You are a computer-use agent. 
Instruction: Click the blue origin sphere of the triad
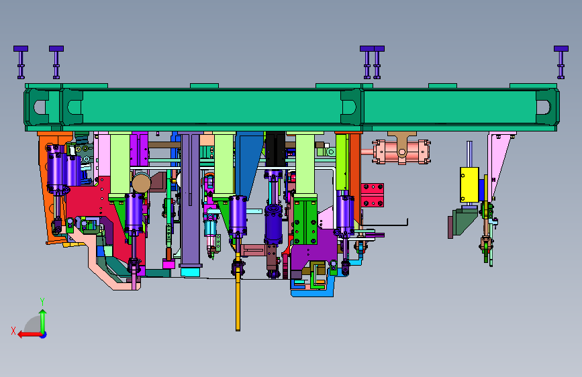tap(44, 335)
